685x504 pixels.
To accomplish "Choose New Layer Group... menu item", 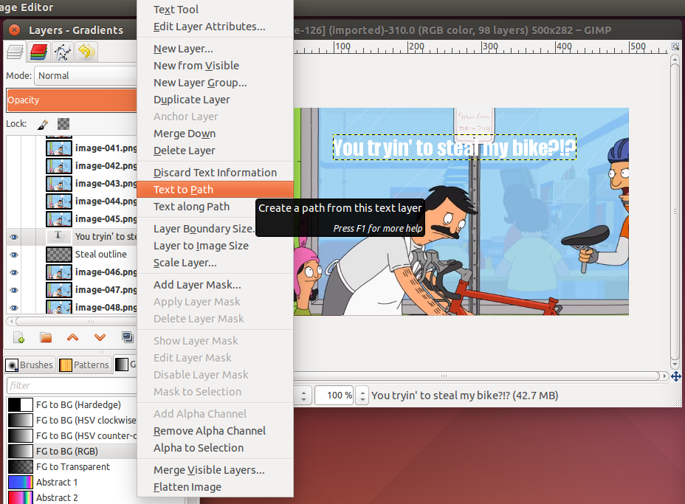I will click(215, 83).
